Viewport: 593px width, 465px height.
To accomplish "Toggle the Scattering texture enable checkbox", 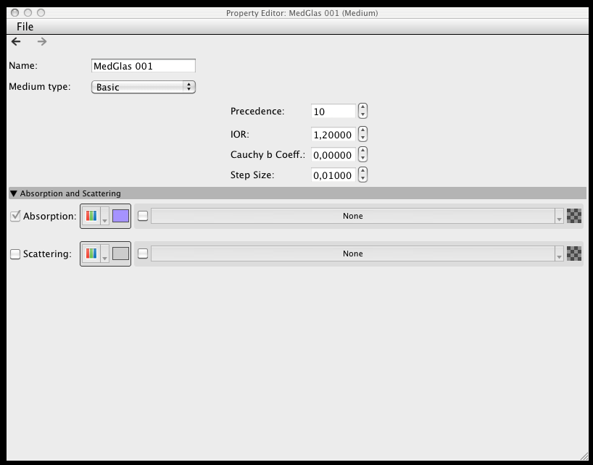I will tap(143, 254).
